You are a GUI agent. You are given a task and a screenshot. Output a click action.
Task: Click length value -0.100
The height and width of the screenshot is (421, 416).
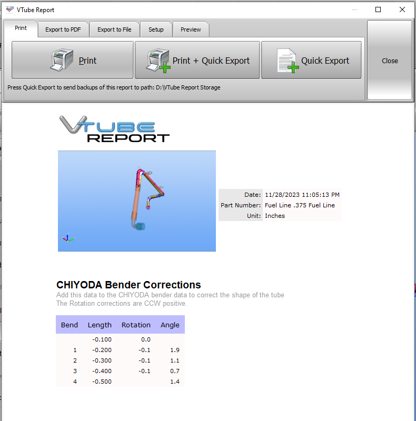tap(102, 339)
